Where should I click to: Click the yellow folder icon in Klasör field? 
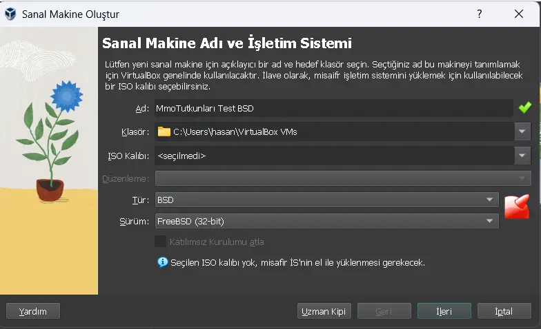(x=164, y=131)
